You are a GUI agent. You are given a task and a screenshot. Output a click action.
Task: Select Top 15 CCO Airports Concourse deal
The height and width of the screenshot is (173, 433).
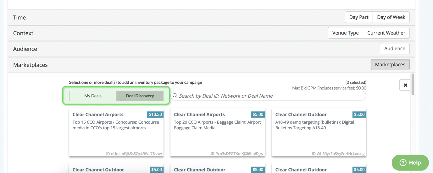[116, 132]
